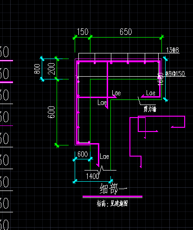Click the 标高: 见建施图 note
Screen dimensions: 193x230
(112, 204)
